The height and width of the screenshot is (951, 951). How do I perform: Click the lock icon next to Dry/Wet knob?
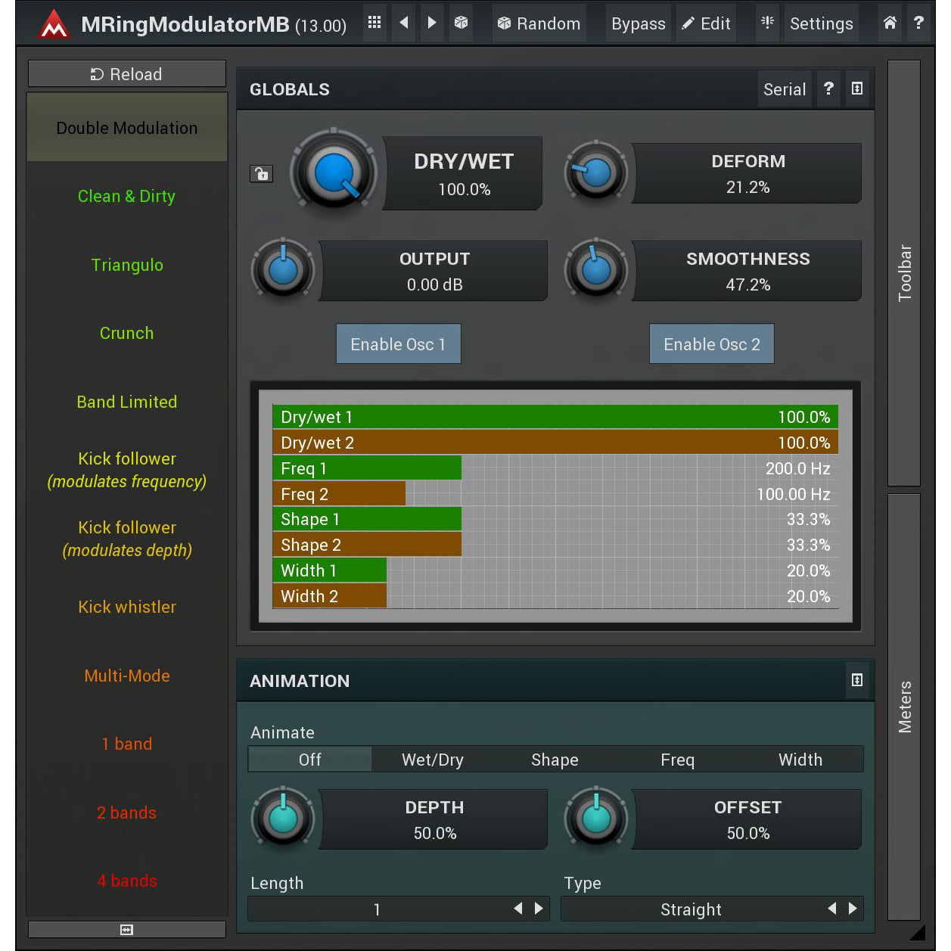tap(261, 173)
